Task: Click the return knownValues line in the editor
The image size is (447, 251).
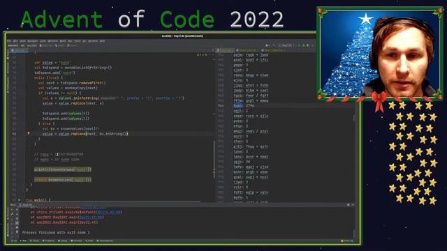Action: (63, 180)
